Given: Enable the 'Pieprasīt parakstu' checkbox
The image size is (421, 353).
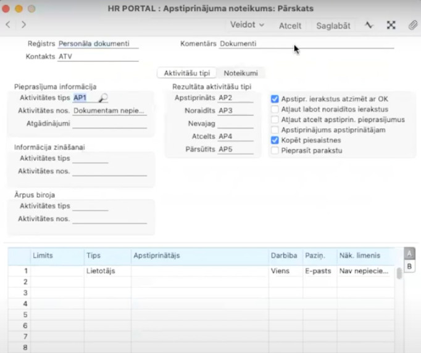Looking at the screenshot, I should (x=275, y=150).
